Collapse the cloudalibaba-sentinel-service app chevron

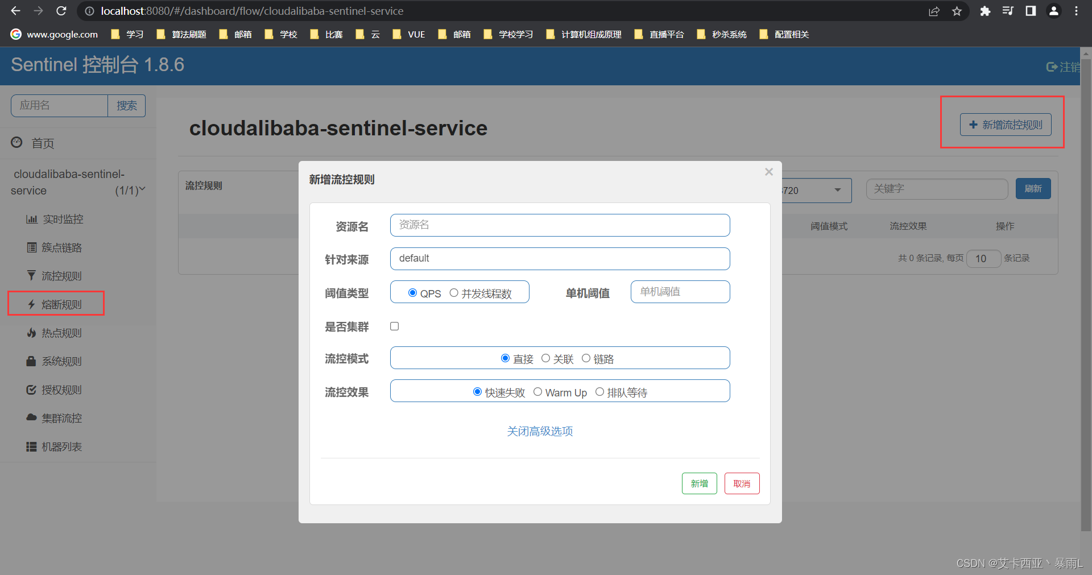click(142, 189)
